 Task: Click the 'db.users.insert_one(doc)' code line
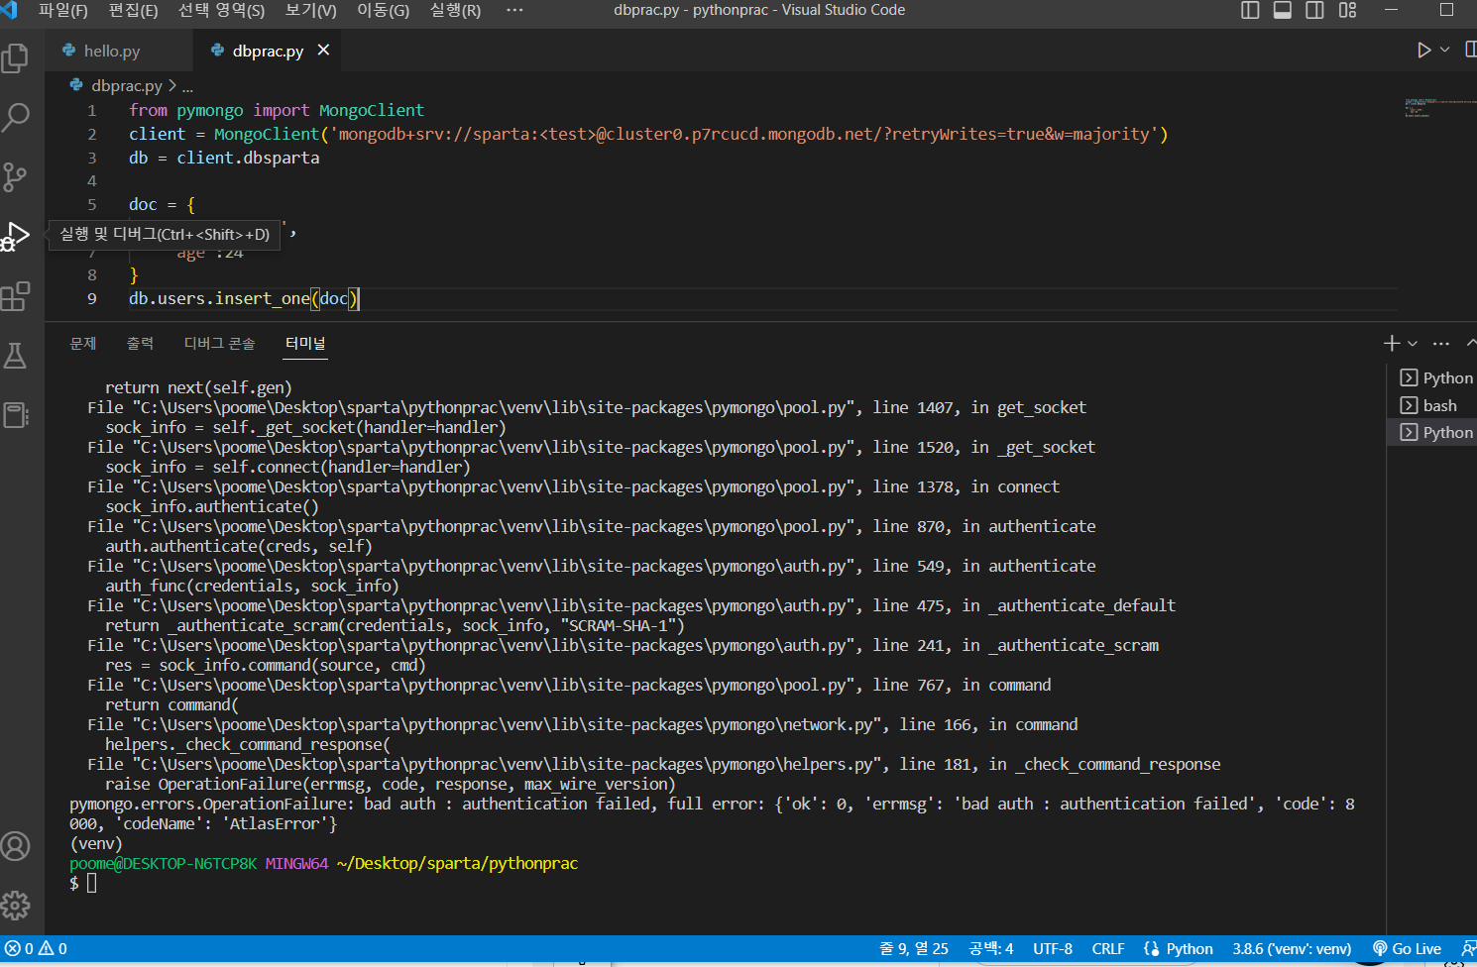click(244, 298)
